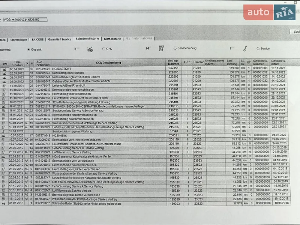Click wrench icon of Service klein row
This screenshot has height=225, width=300.
point(4,131)
